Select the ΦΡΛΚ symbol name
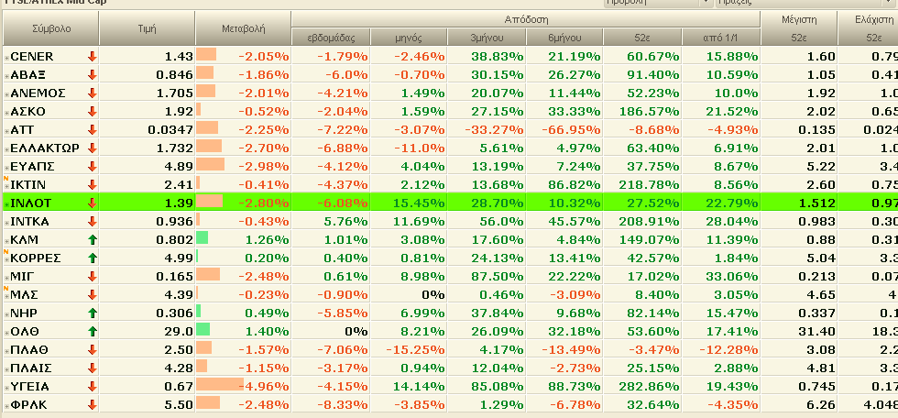Viewport: 898px width, 418px height. click(28, 404)
